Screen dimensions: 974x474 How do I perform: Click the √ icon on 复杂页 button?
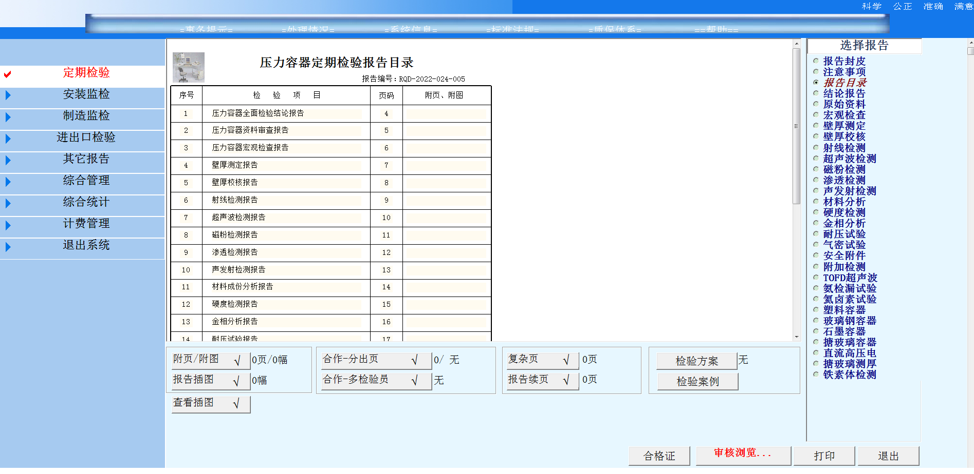(567, 360)
